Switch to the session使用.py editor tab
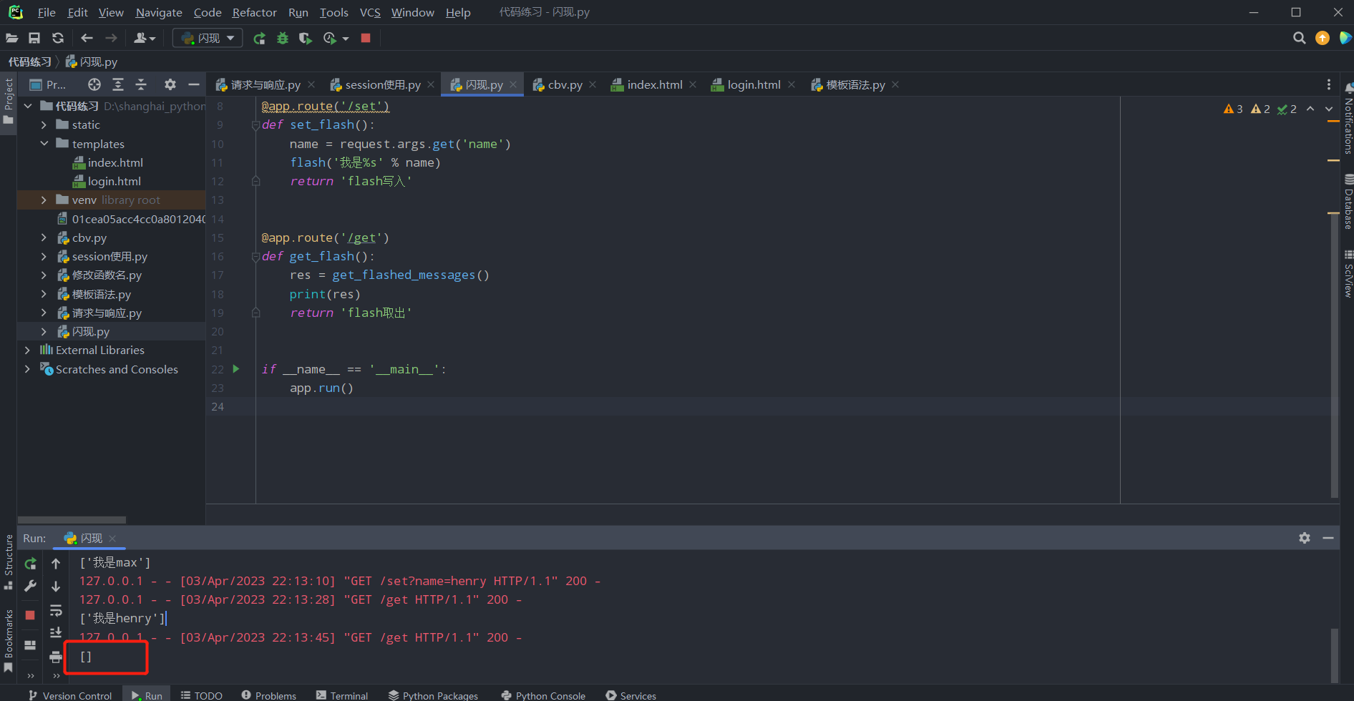The height and width of the screenshot is (701, 1354). click(382, 84)
